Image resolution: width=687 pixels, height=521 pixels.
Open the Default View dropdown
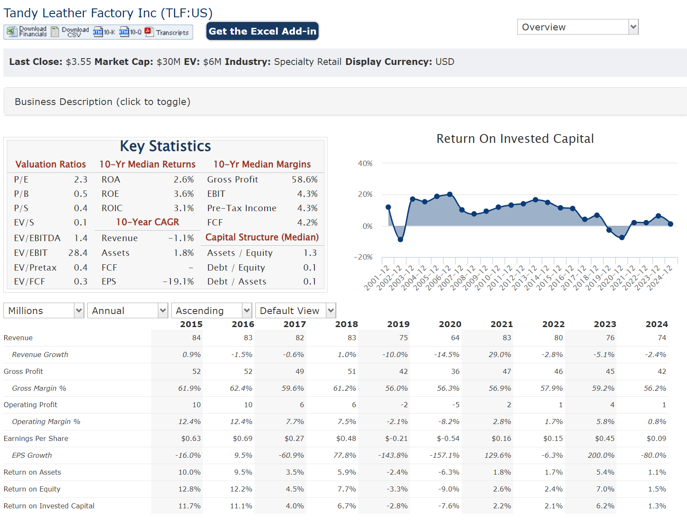click(295, 311)
